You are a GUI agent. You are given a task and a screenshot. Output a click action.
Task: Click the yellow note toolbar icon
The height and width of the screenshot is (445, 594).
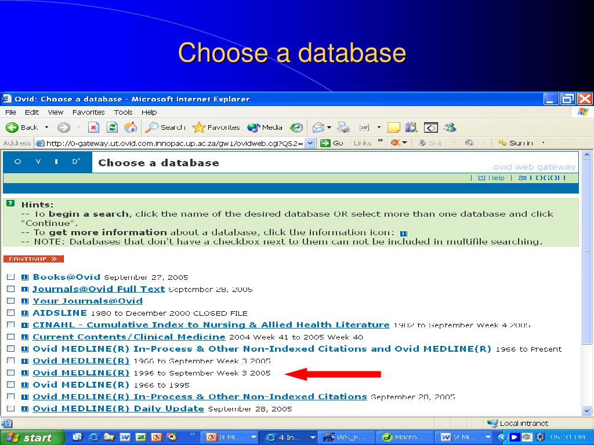pos(394,127)
